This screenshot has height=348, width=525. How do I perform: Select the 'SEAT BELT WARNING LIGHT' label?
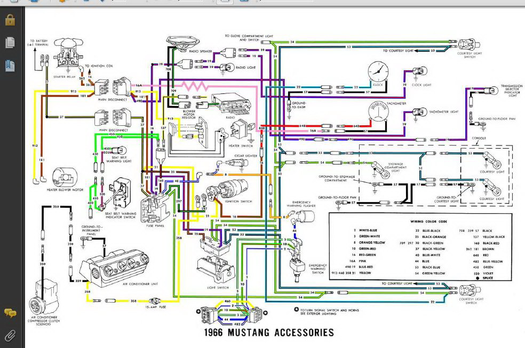tap(119, 159)
